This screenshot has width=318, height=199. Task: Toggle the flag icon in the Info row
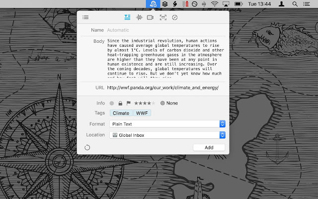tap(128, 103)
